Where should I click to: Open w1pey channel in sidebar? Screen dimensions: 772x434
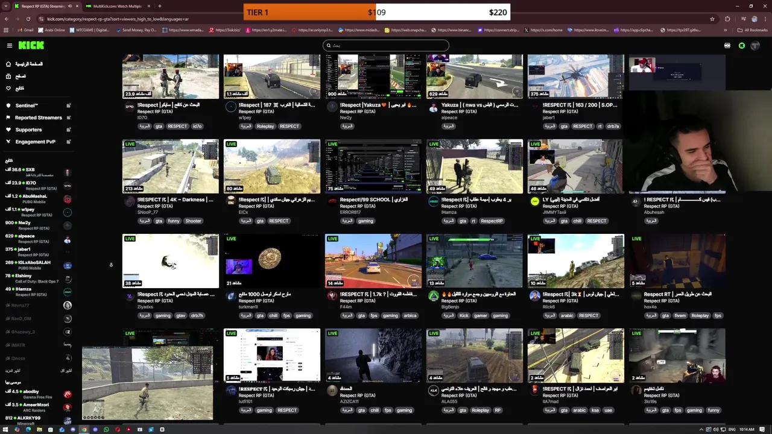tap(37, 212)
